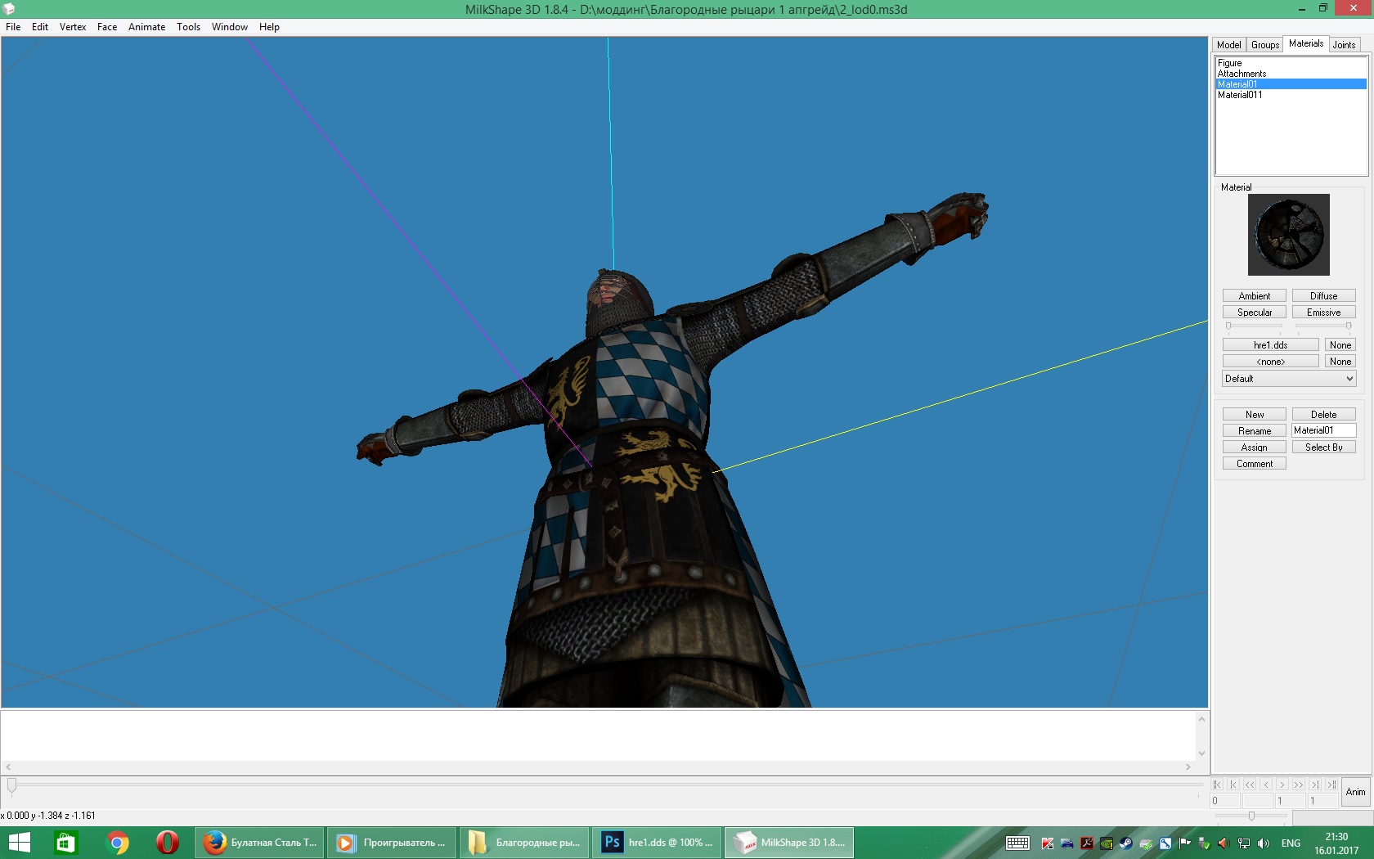Set the Ambient color
This screenshot has height=859, width=1374.
pos(1255,295)
